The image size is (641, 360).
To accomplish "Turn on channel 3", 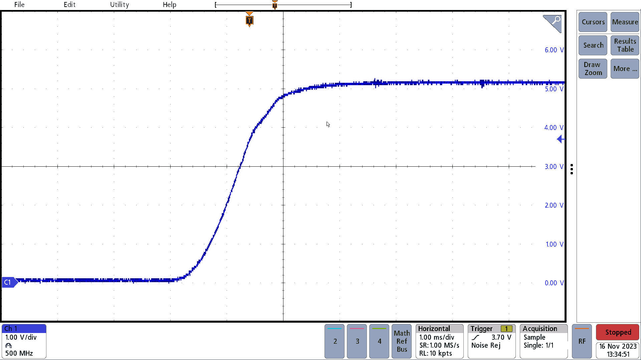I will point(357,341).
